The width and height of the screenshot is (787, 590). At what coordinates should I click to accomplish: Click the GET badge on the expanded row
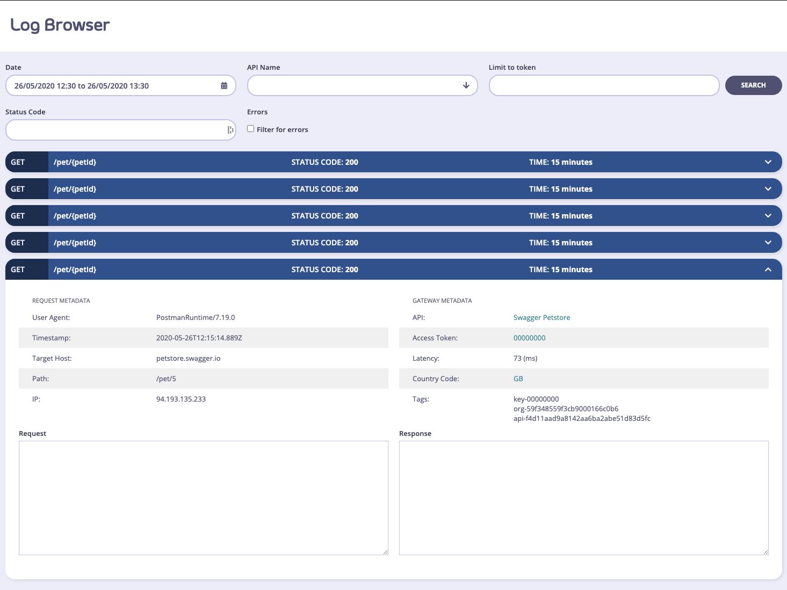(x=18, y=269)
